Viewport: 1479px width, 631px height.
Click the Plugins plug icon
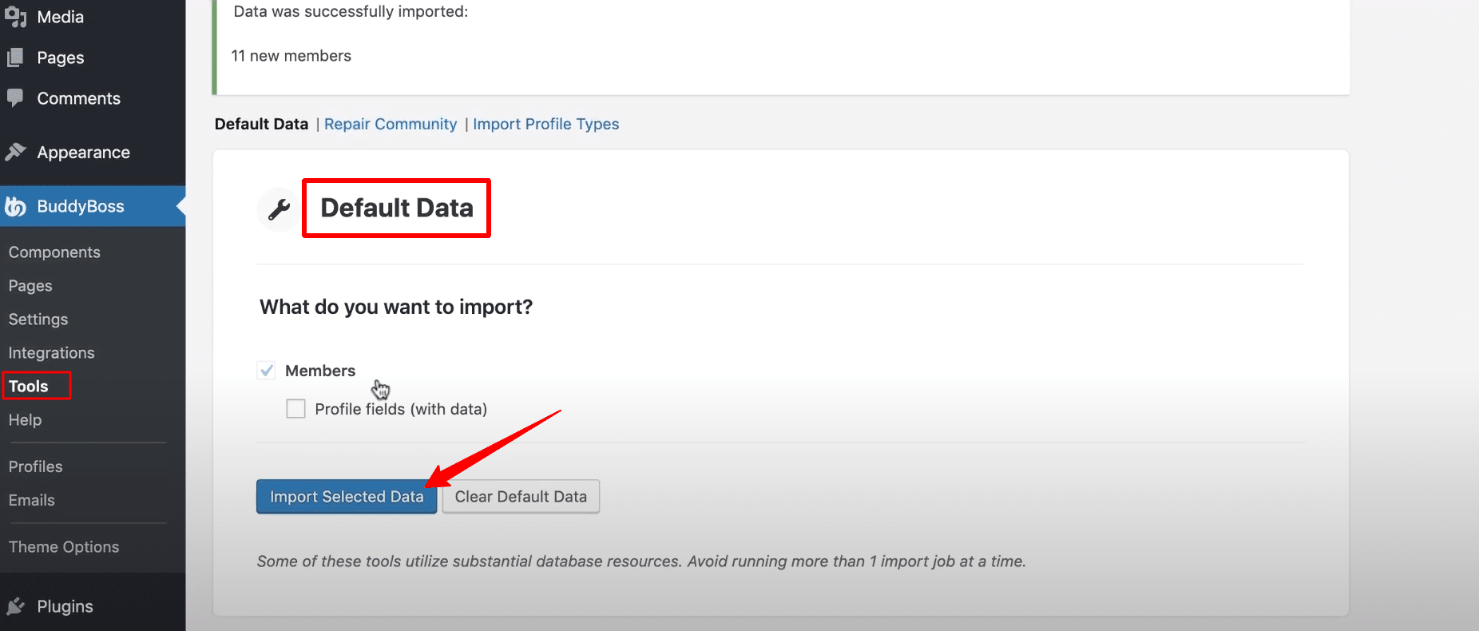point(15,606)
